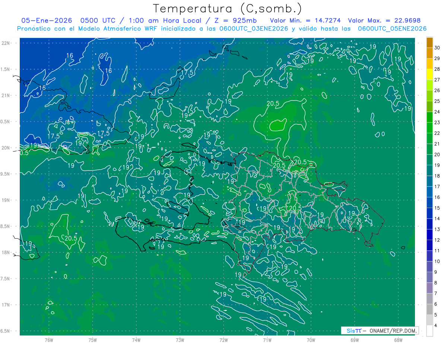Viewport: 447px width, 345px height.
Task: Click the '75W' longitude axis label
Action: [93, 340]
